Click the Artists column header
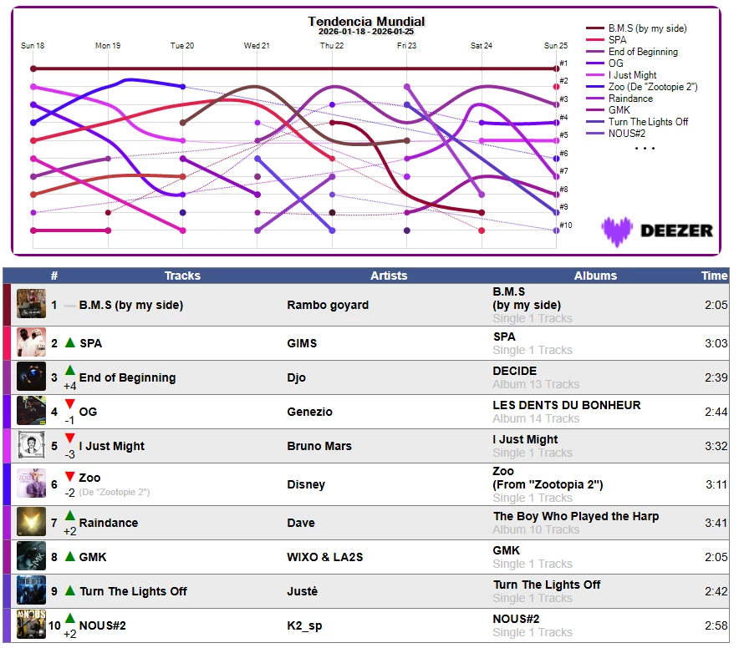 389,276
